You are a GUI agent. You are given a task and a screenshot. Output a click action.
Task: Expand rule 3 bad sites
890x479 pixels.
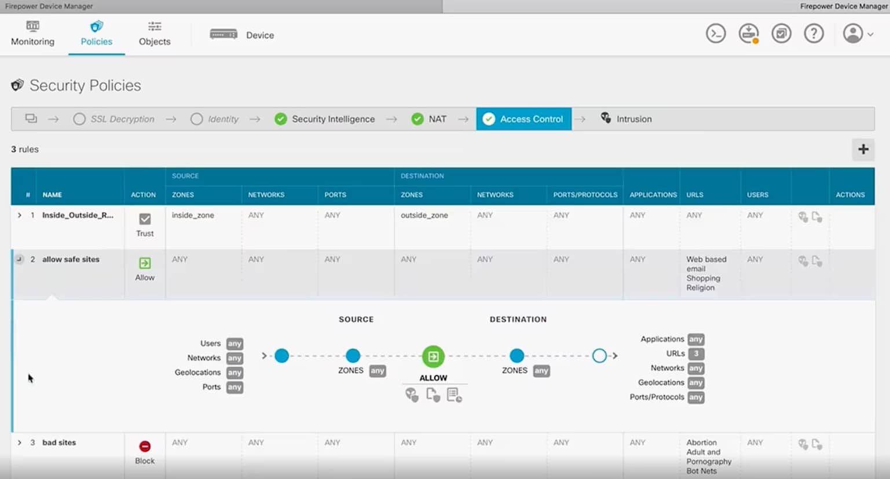click(19, 443)
